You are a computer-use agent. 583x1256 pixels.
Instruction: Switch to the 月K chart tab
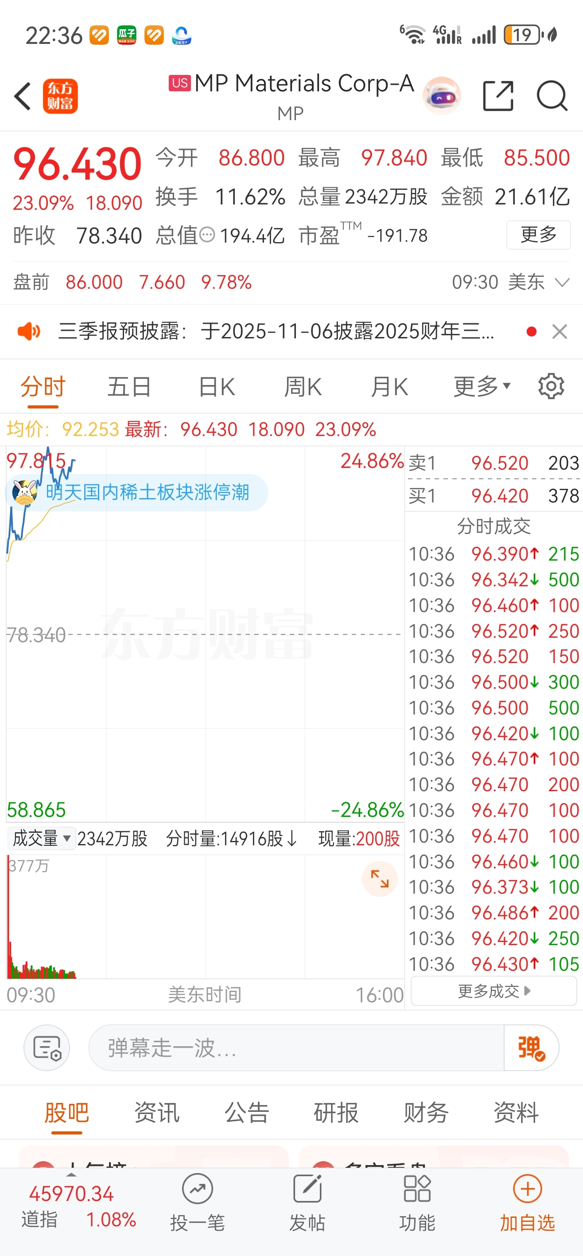click(389, 387)
